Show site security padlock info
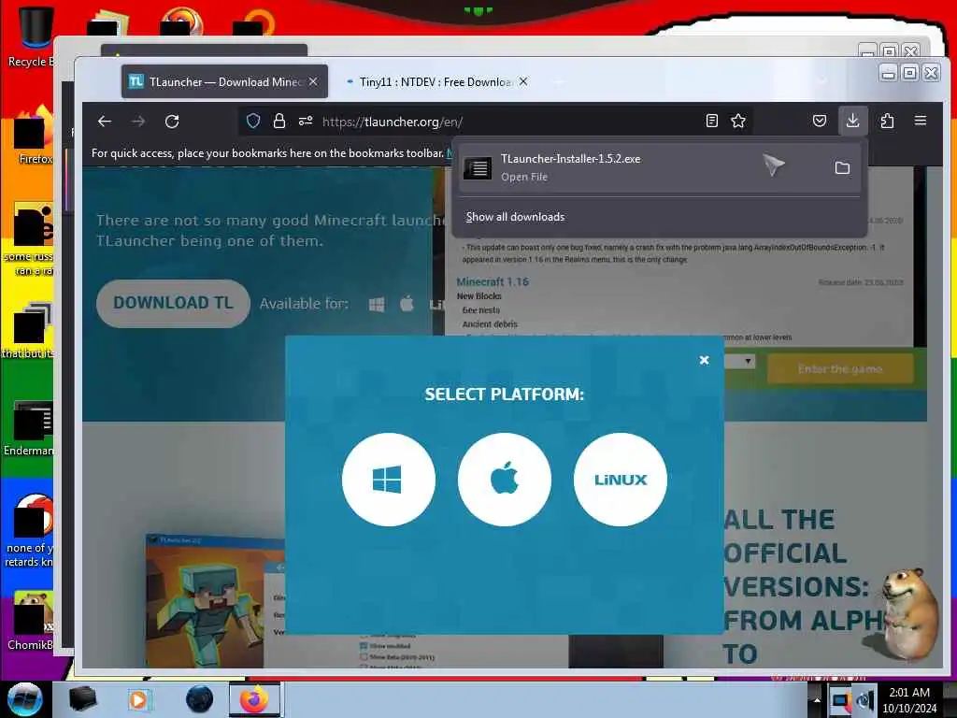 click(279, 121)
